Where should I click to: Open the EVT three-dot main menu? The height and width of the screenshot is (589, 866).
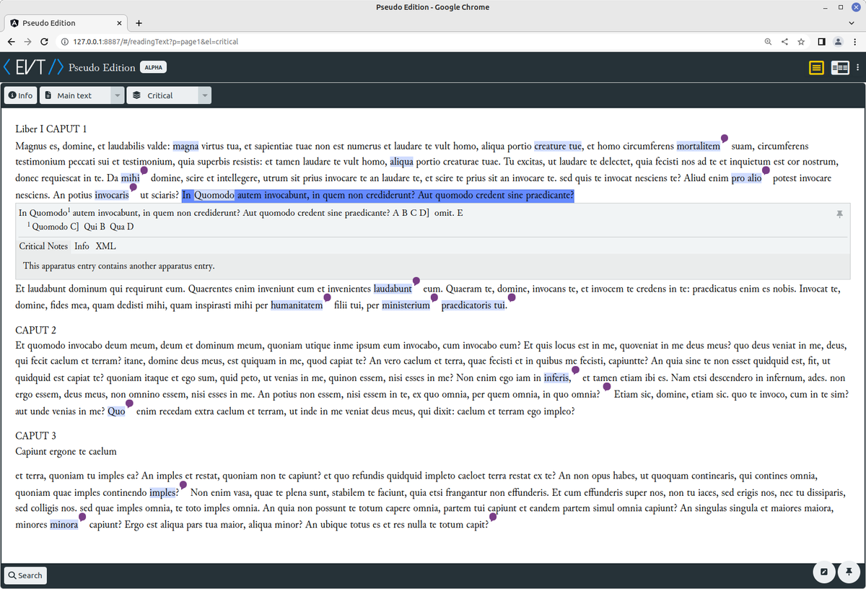coord(857,68)
